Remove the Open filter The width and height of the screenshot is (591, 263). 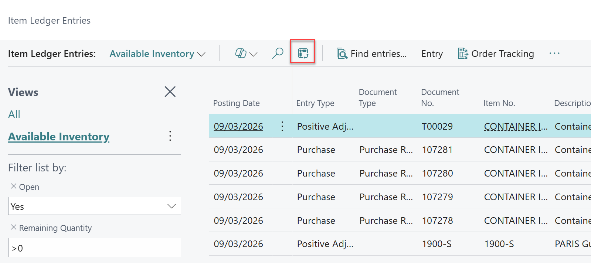click(x=14, y=186)
